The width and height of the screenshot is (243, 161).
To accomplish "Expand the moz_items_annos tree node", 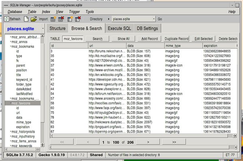I will (x=11, y=141).
